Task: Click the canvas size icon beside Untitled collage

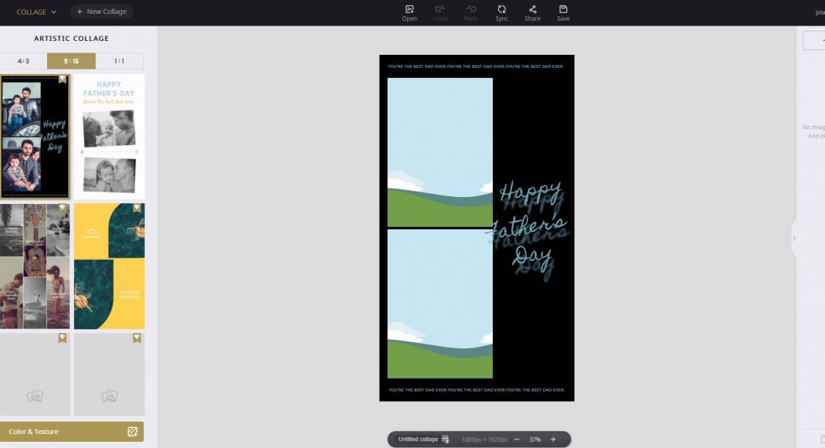Action: (x=446, y=440)
